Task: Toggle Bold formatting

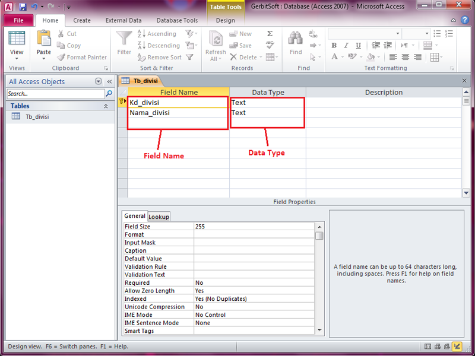Action: pos(334,46)
